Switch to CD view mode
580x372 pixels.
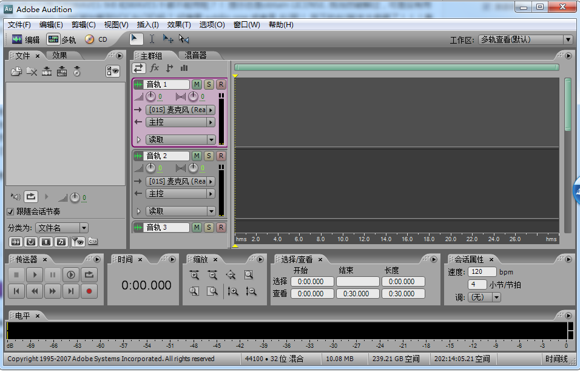point(96,39)
